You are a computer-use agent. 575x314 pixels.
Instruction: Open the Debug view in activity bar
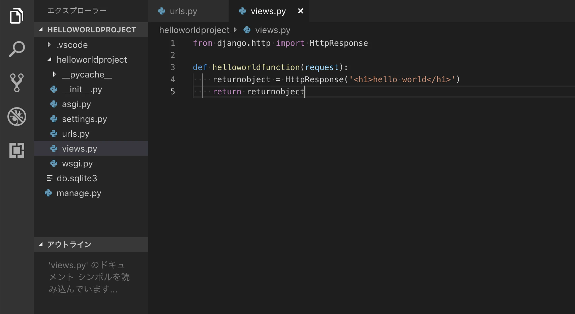coord(17,117)
